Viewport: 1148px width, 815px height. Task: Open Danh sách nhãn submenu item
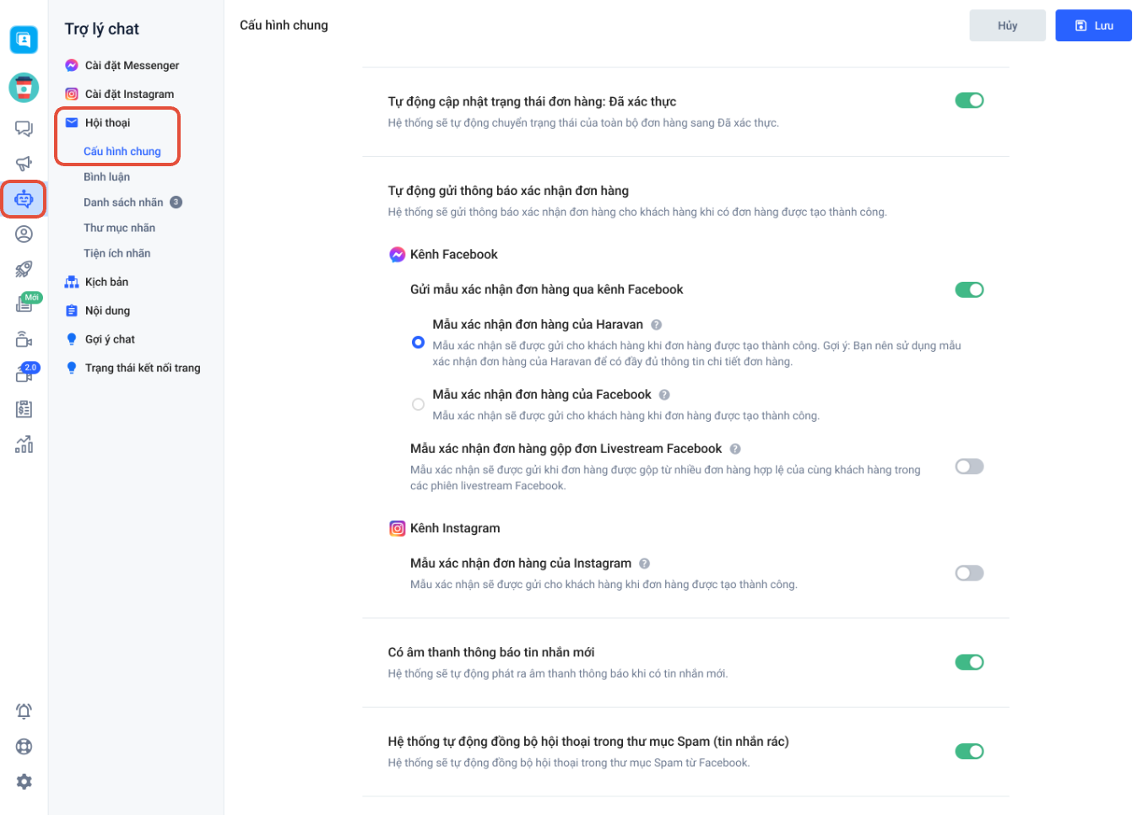coord(123,202)
